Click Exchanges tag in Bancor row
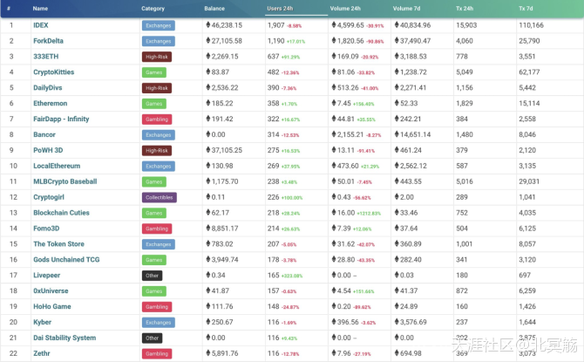The width and height of the screenshot is (584, 362). coord(159,135)
